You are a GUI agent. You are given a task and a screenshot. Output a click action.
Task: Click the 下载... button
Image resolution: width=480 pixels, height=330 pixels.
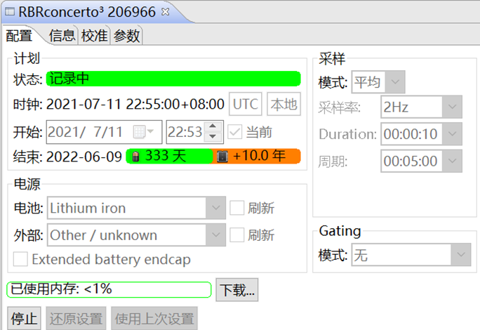click(237, 289)
